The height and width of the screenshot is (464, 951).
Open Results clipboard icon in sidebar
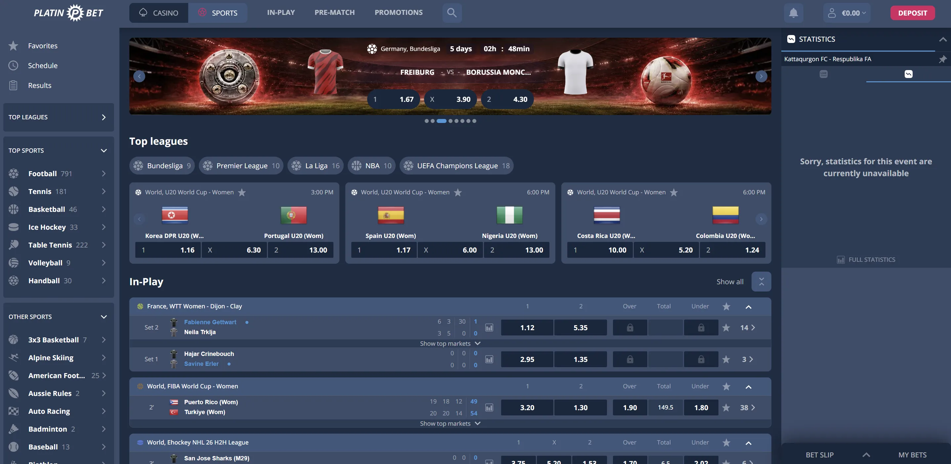click(x=13, y=85)
